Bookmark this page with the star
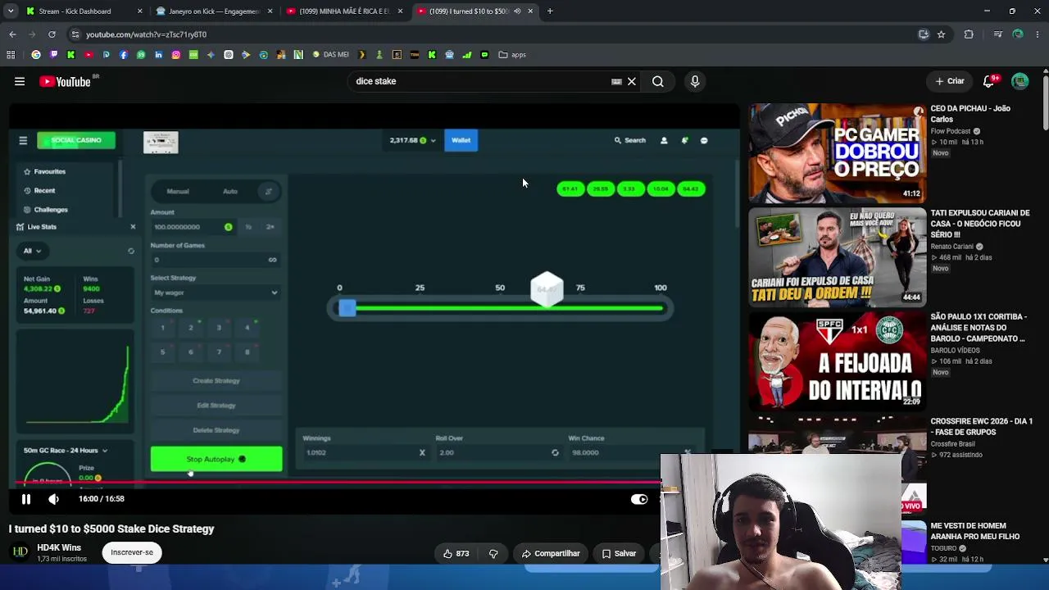This screenshot has width=1049, height=590. click(x=941, y=34)
